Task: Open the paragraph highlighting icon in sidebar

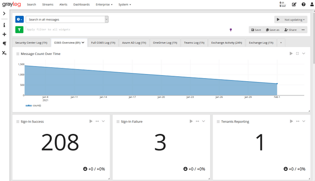Action: [x=4, y=44]
